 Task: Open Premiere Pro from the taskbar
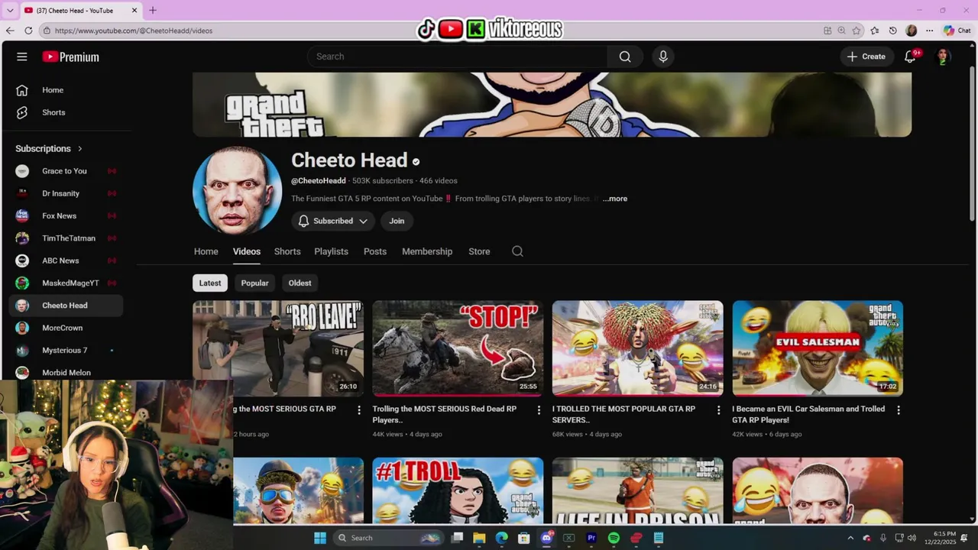591,538
